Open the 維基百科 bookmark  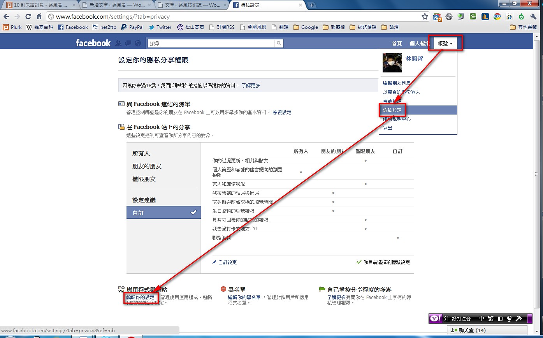coord(39,27)
